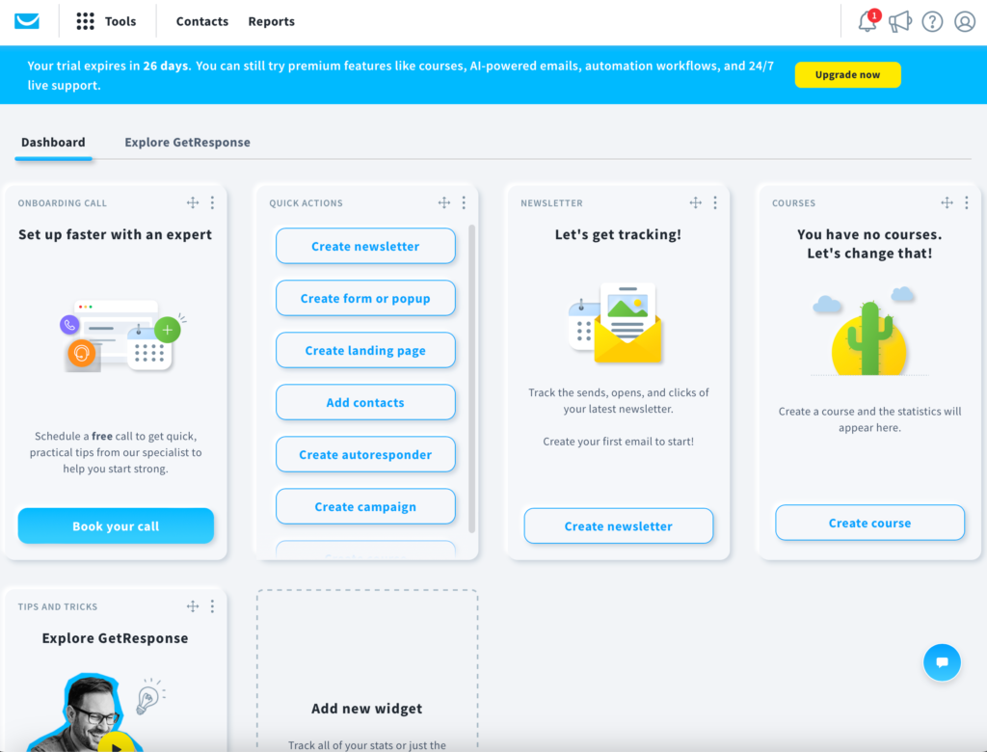Open the Onboarding Call widget options menu
This screenshot has width=987, height=752.
[x=212, y=202]
